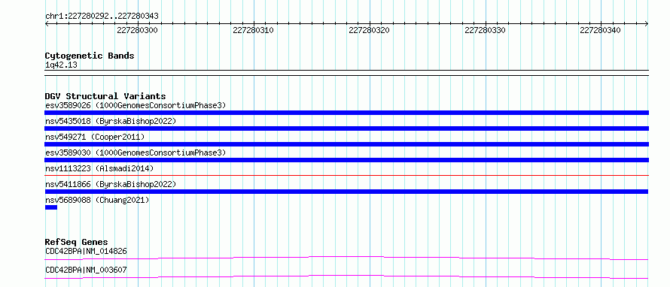Click the red line under nsv1113223
The height and width of the screenshot is (287, 670).
(346, 175)
